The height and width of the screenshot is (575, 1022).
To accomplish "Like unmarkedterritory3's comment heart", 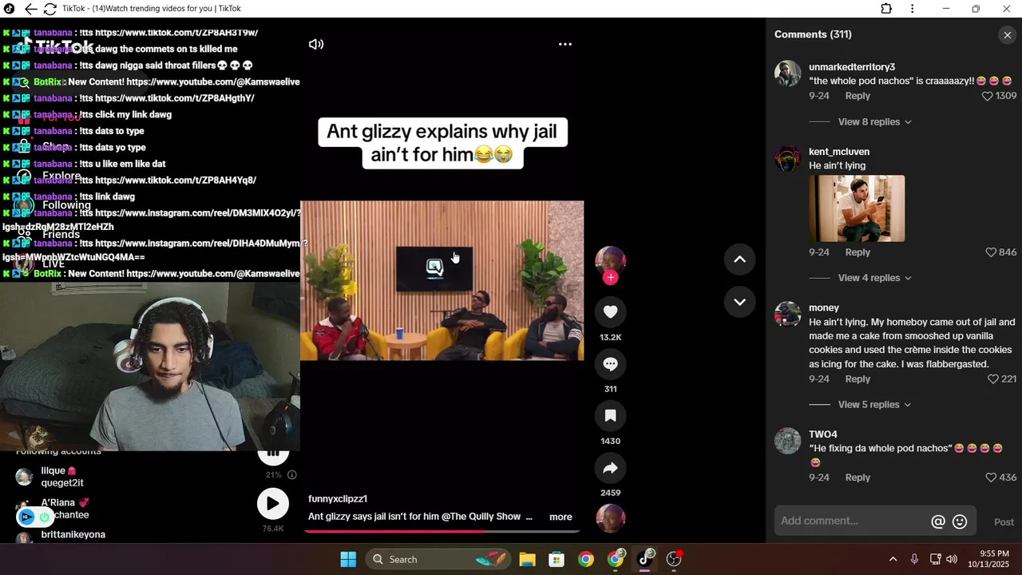I will point(988,96).
